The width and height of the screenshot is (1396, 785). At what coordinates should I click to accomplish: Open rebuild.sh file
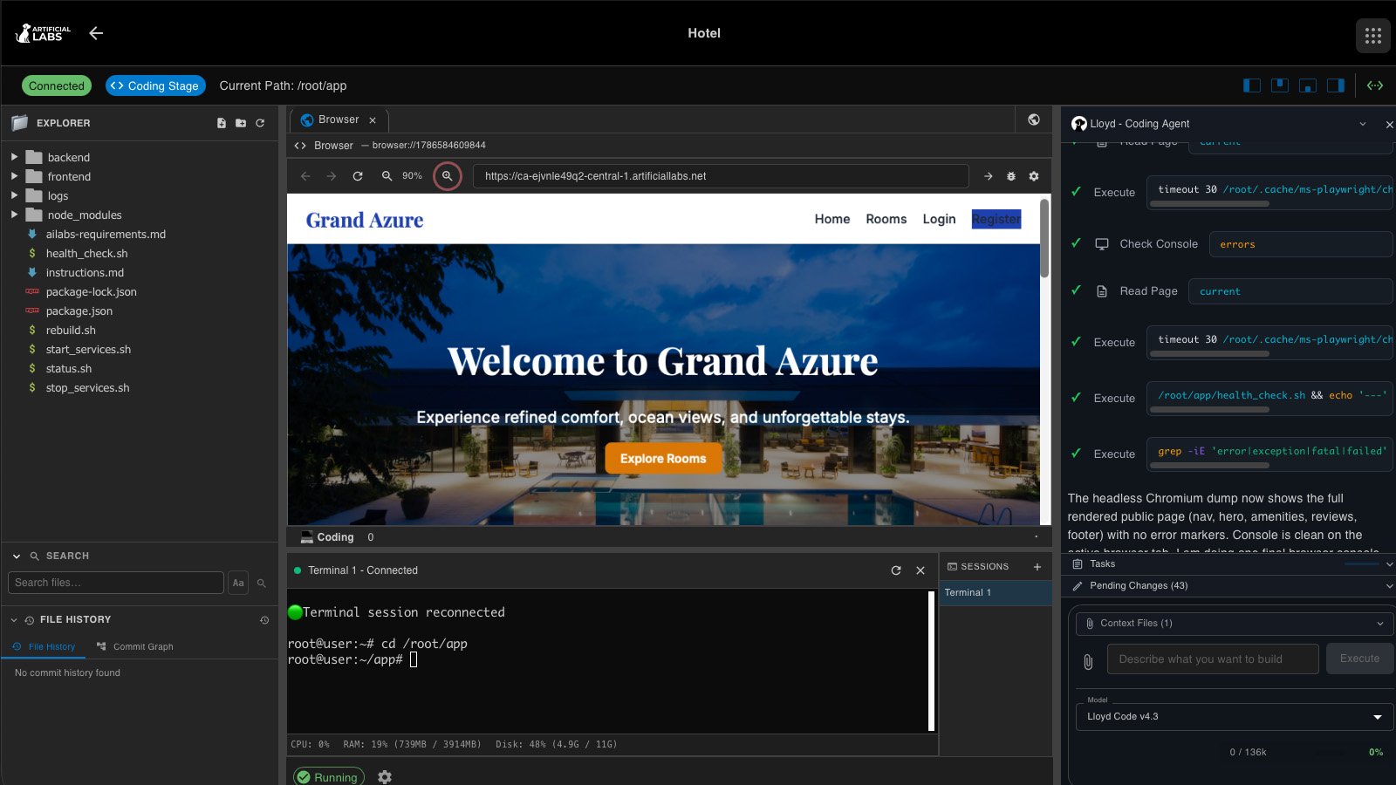71,330
